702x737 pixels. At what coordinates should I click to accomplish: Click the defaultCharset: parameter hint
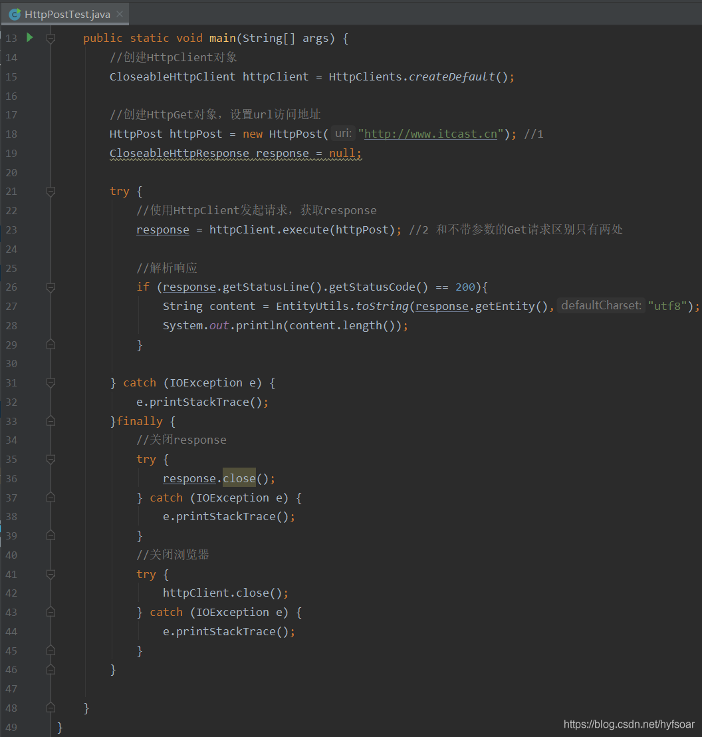tap(601, 305)
